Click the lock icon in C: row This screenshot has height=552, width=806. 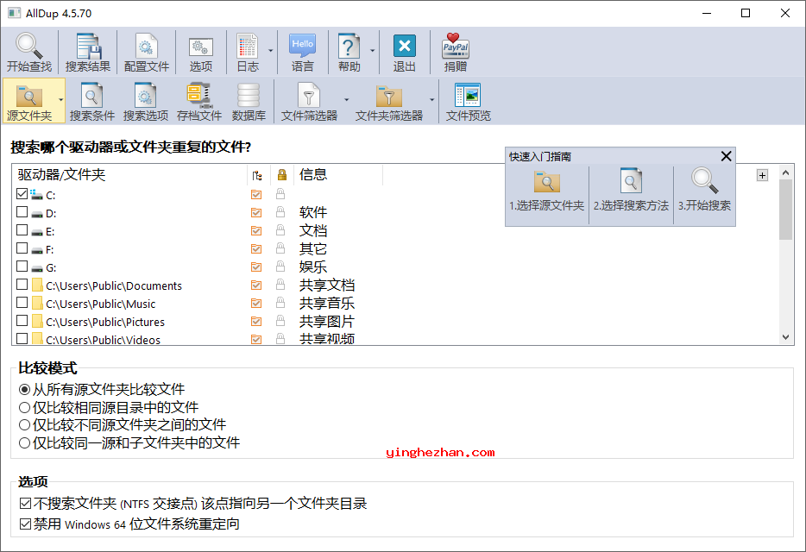coord(280,194)
